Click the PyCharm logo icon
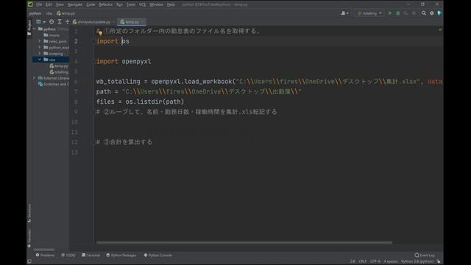 pyautogui.click(x=30, y=4)
